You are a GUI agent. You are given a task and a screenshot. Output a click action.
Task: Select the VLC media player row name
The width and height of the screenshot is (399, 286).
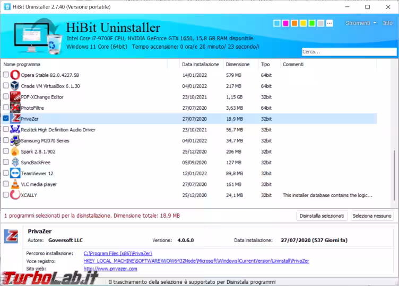click(39, 184)
